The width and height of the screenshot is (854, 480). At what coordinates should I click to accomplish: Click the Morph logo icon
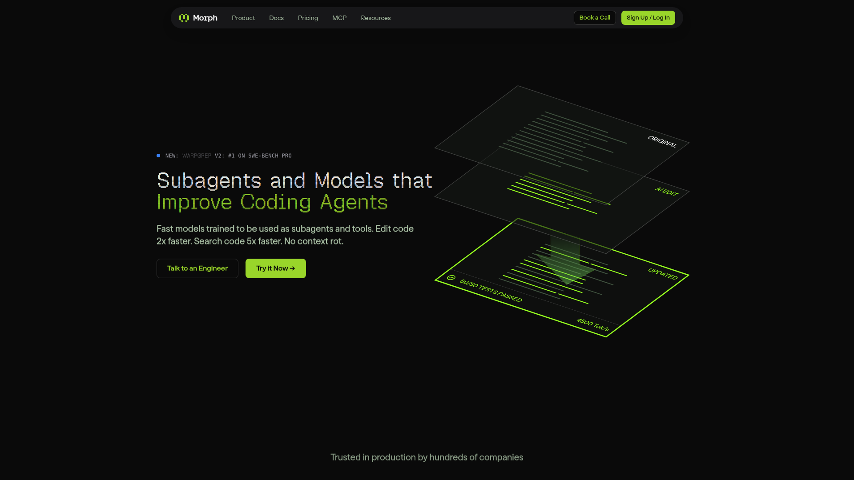point(184,18)
